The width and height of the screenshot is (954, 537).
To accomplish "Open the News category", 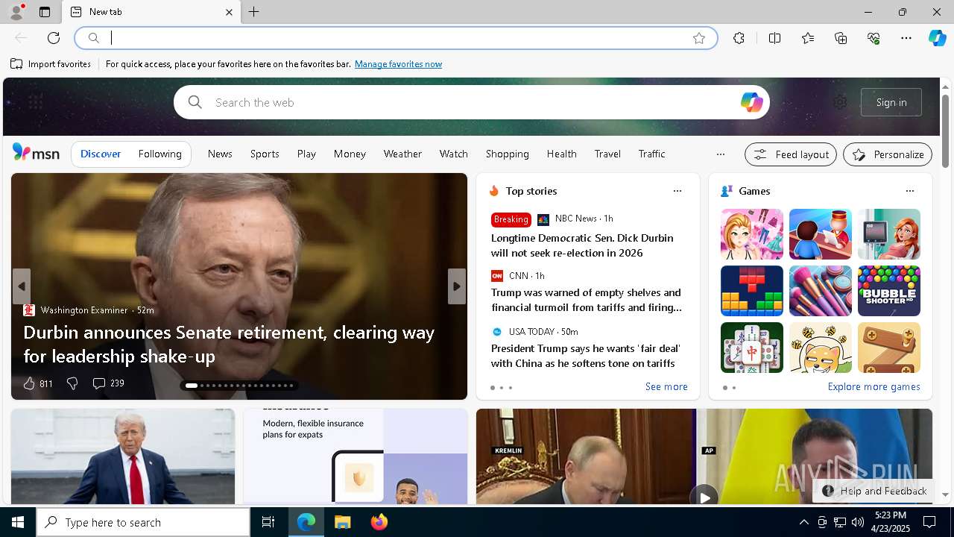I will [x=220, y=154].
